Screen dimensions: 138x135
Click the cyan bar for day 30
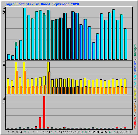(126, 44)
